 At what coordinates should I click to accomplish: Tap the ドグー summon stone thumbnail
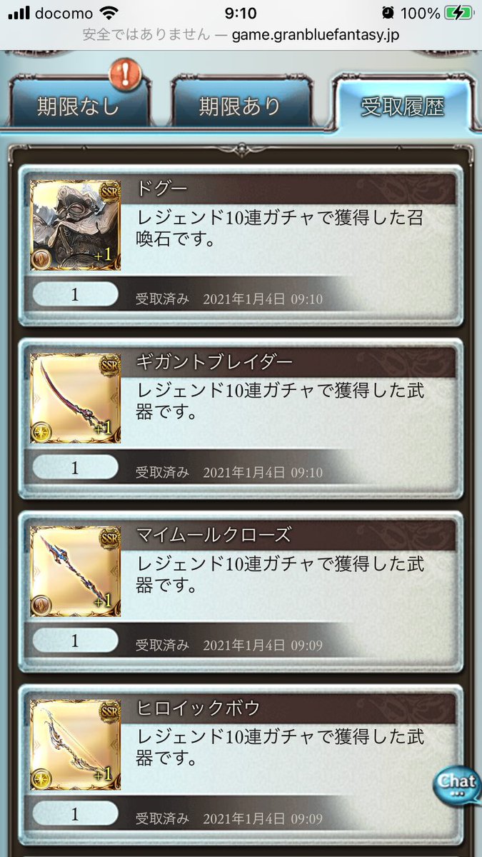76,225
